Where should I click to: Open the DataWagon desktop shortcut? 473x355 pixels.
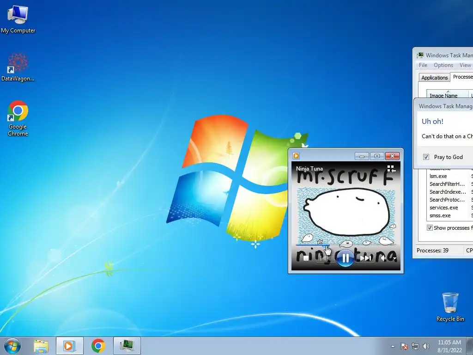click(18, 67)
